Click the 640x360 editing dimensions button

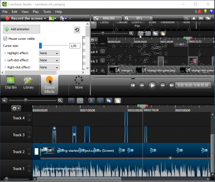click(x=107, y=18)
